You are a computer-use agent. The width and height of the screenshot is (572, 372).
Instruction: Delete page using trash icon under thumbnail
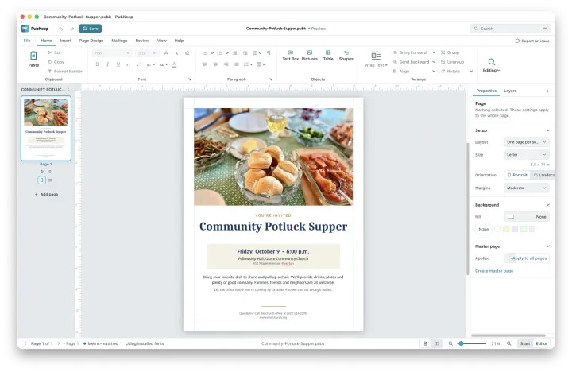[50, 172]
